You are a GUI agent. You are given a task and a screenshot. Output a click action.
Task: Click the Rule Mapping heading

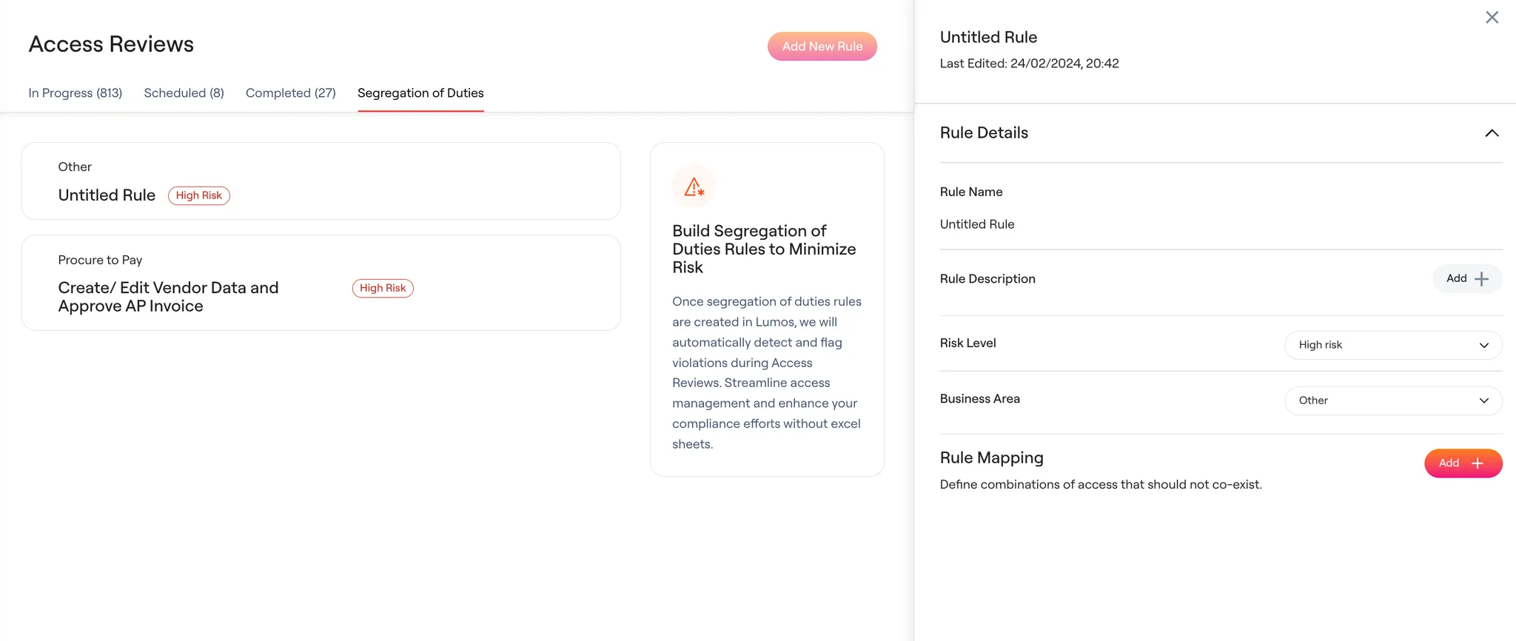pyautogui.click(x=991, y=457)
